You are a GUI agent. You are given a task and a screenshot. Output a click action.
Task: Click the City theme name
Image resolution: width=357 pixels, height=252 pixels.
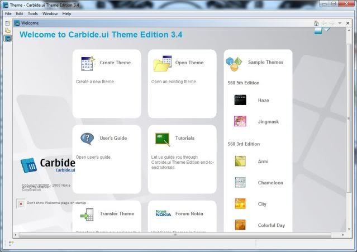[262, 204]
